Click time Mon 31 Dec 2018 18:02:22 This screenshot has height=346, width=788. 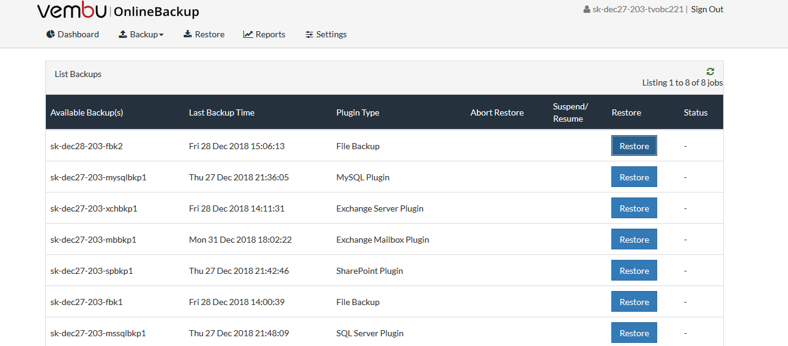pos(240,240)
